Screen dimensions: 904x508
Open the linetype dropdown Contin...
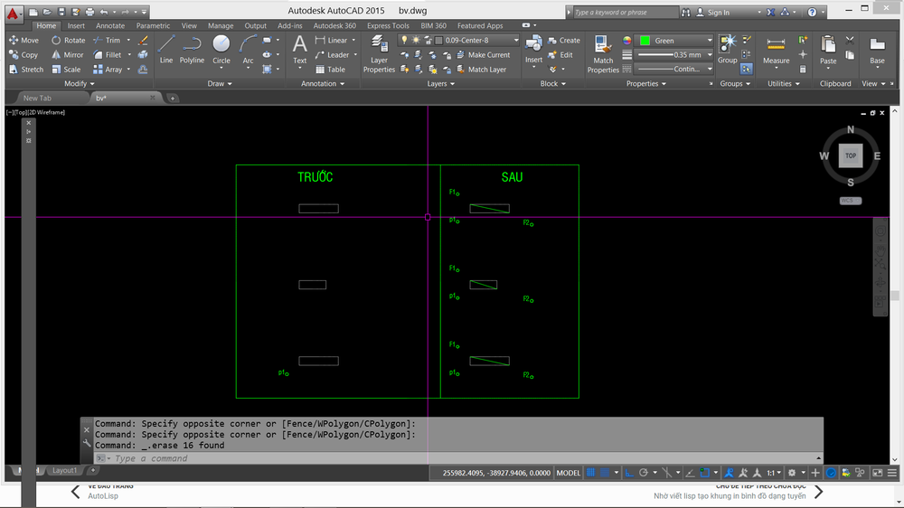[674, 70]
